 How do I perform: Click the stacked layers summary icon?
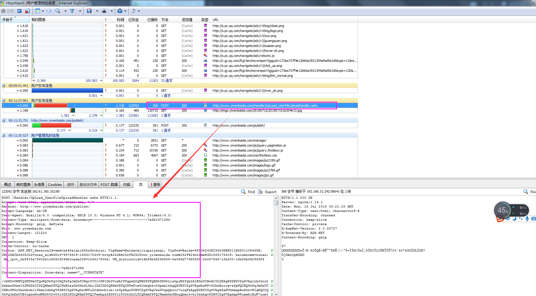click(x=49, y=11)
